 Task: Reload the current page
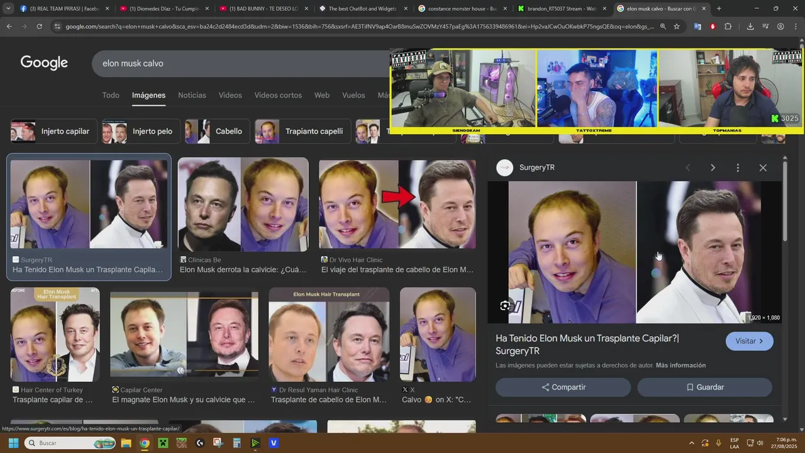[39, 26]
